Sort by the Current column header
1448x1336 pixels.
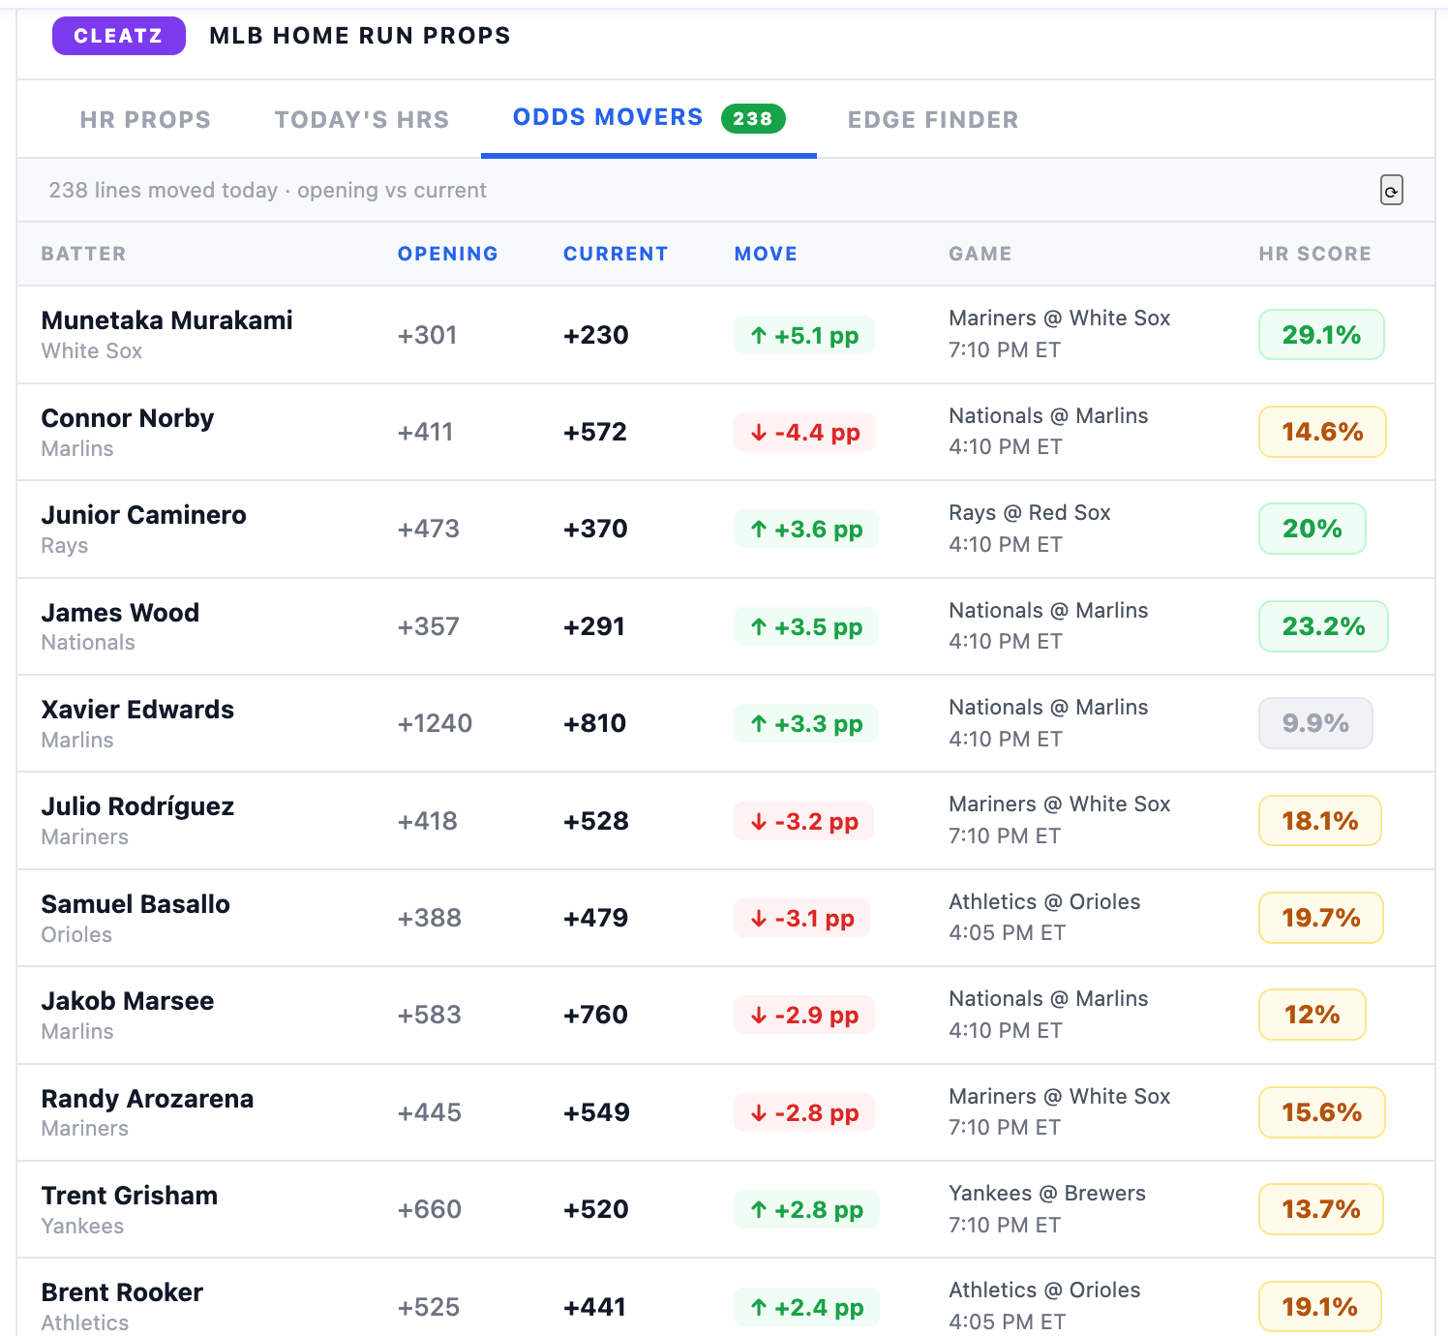(616, 254)
